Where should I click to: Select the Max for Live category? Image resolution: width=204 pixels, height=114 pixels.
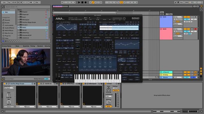(x=9, y=33)
